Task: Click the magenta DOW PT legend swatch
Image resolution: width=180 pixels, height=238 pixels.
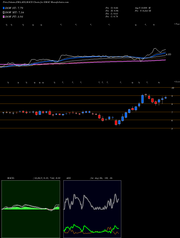Action: click(4, 17)
